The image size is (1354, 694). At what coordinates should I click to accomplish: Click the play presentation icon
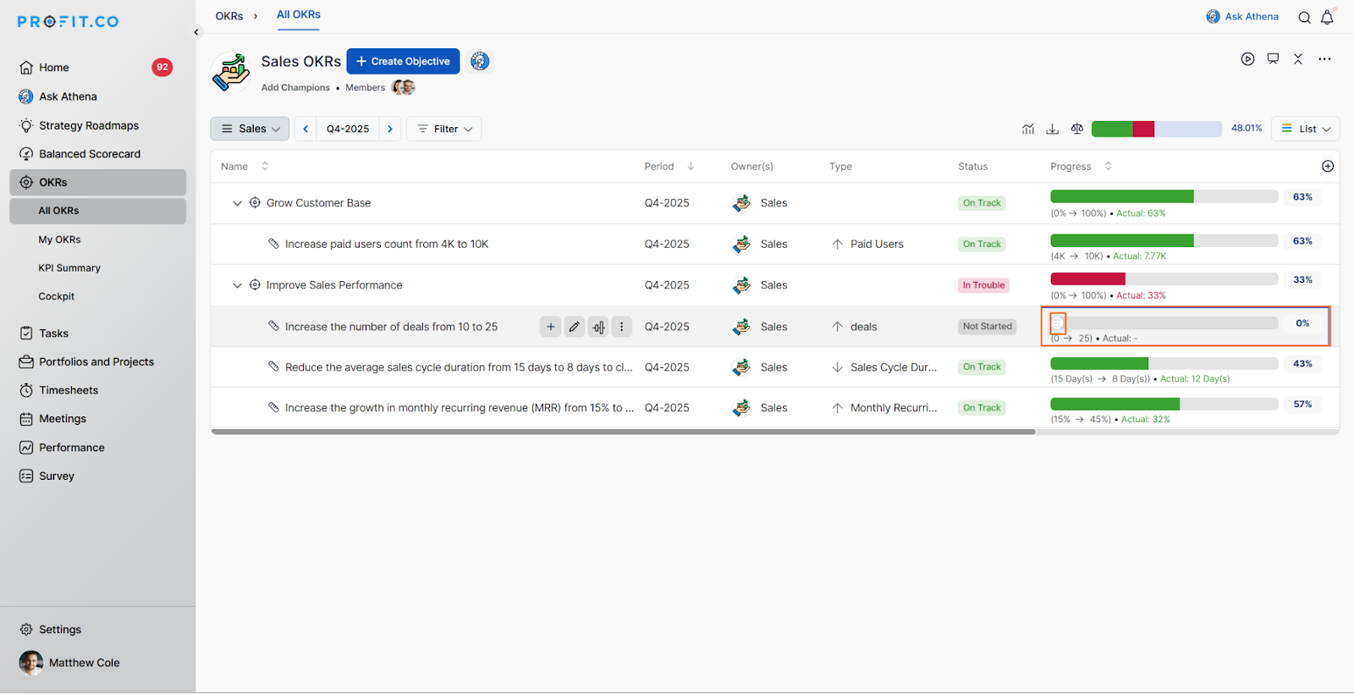pyautogui.click(x=1247, y=59)
